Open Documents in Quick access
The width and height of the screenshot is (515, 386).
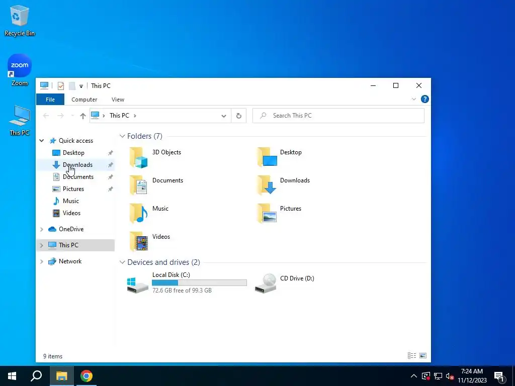(x=78, y=177)
